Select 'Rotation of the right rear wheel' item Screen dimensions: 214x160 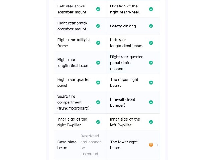[x=133, y=9]
